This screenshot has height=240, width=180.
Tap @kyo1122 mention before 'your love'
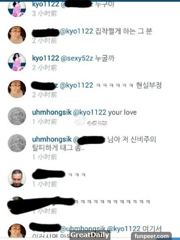click(90, 112)
